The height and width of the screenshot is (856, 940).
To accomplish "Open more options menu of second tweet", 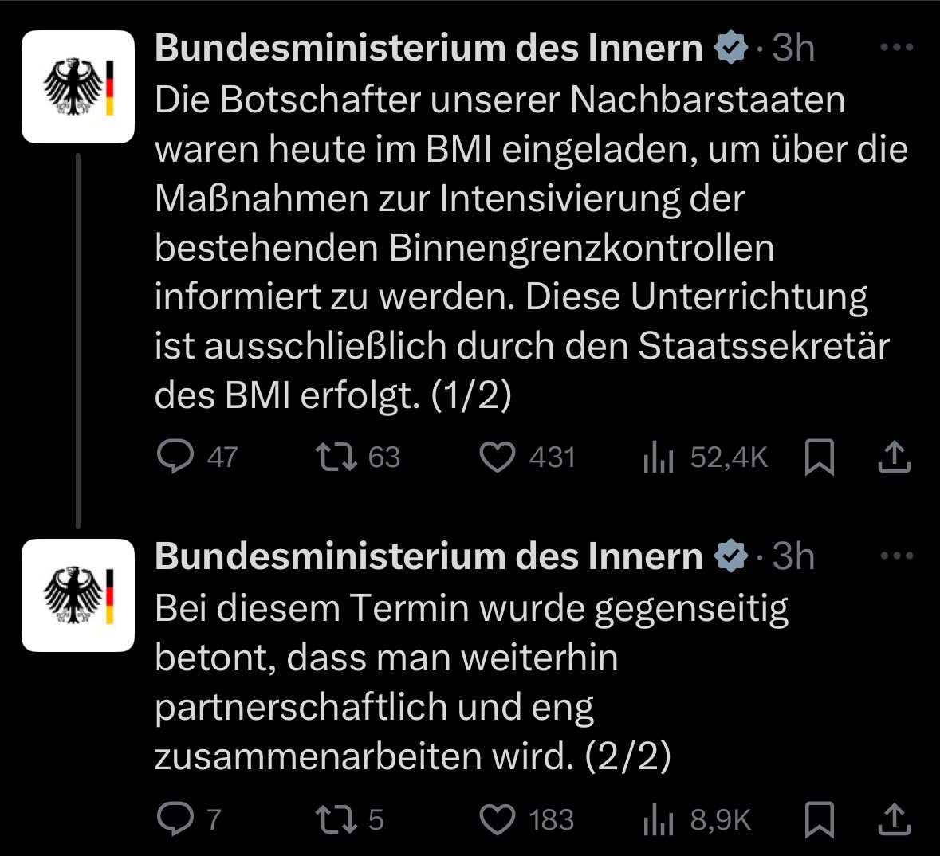I will point(896,556).
